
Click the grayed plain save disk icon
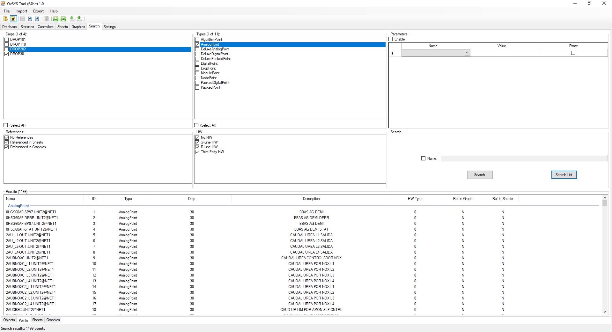[22, 19]
